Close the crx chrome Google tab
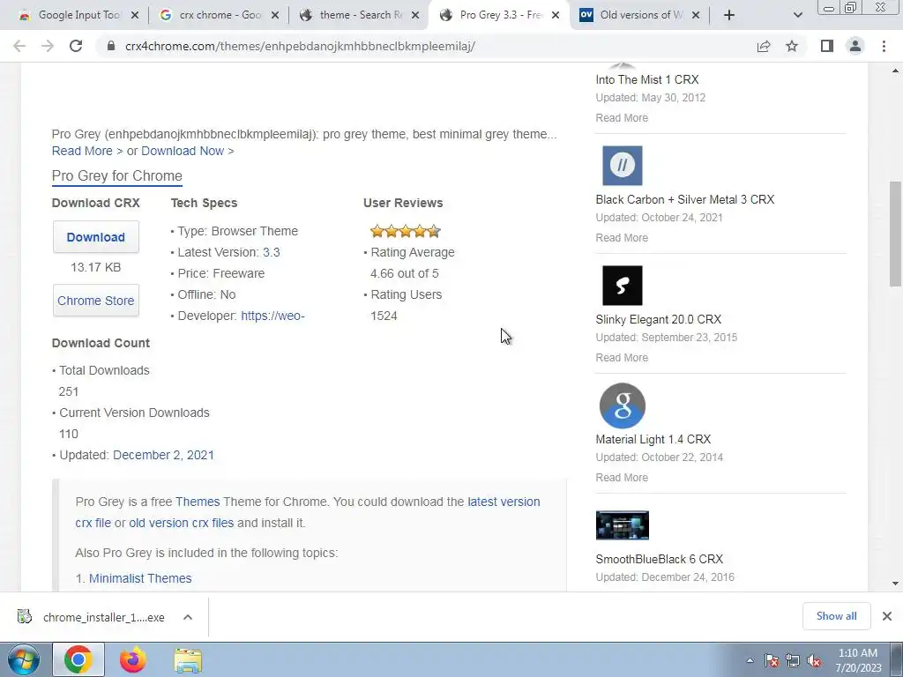 275,15
